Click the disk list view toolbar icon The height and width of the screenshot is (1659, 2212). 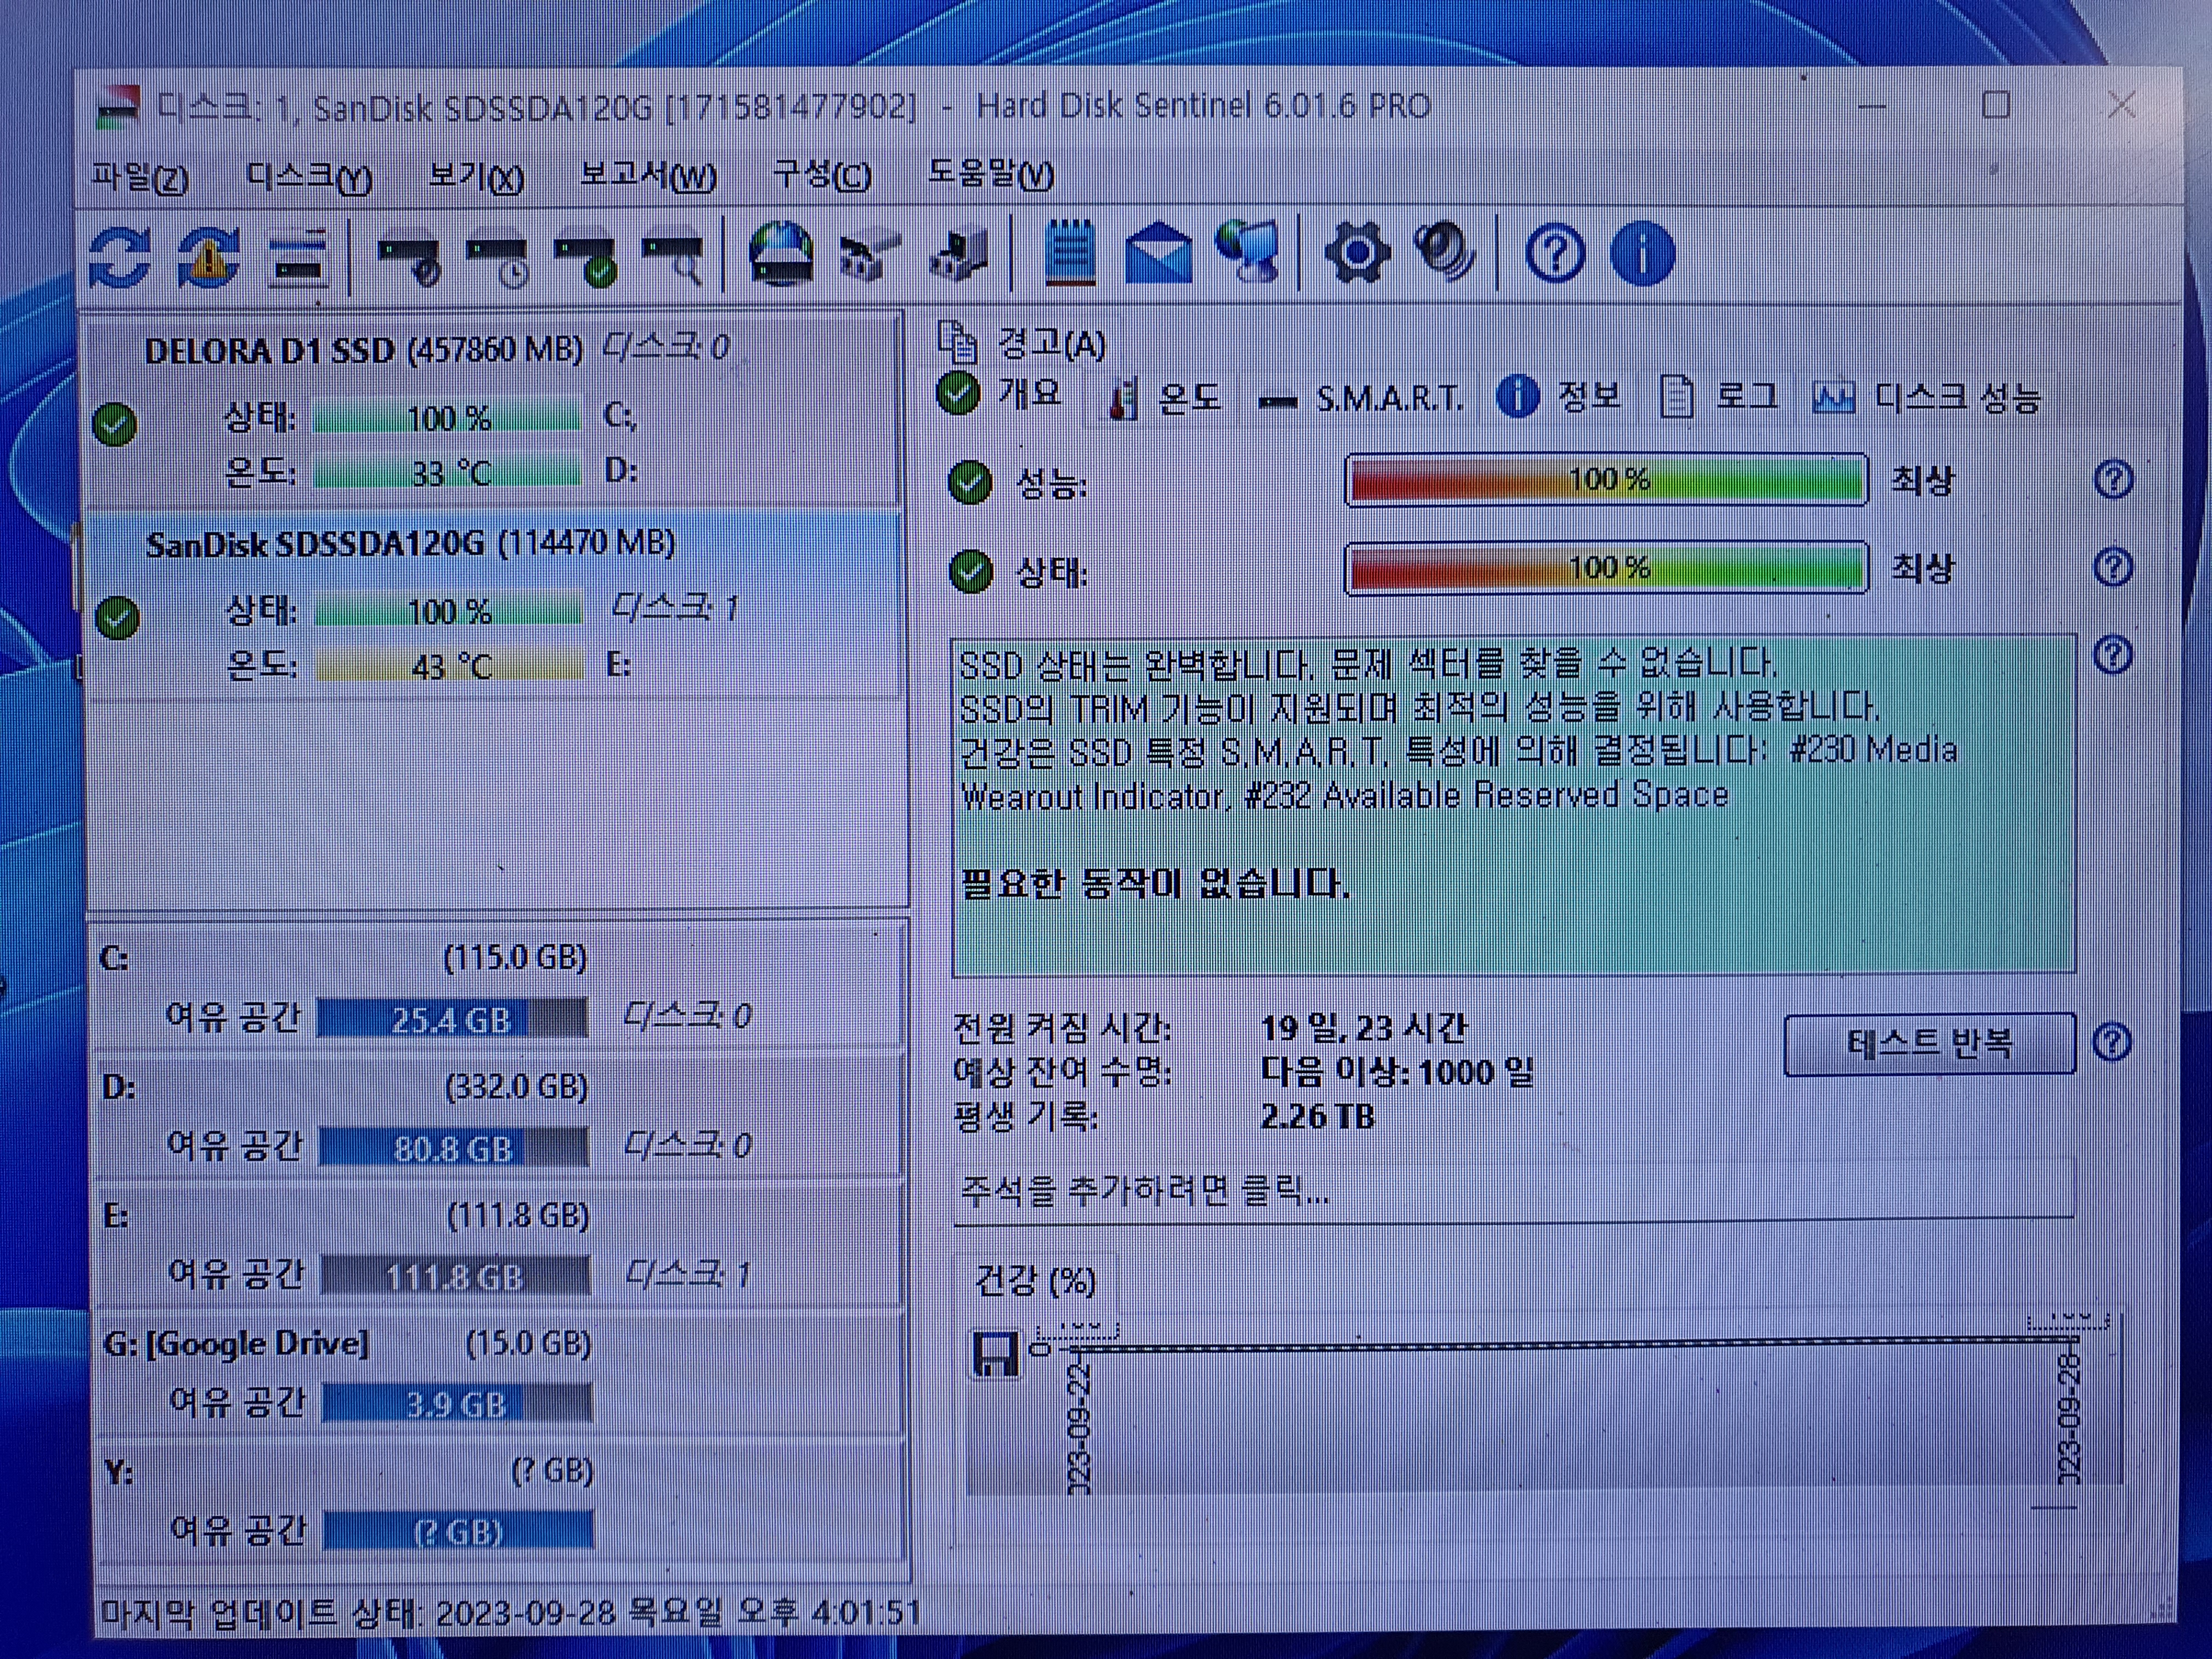pyautogui.click(x=298, y=259)
